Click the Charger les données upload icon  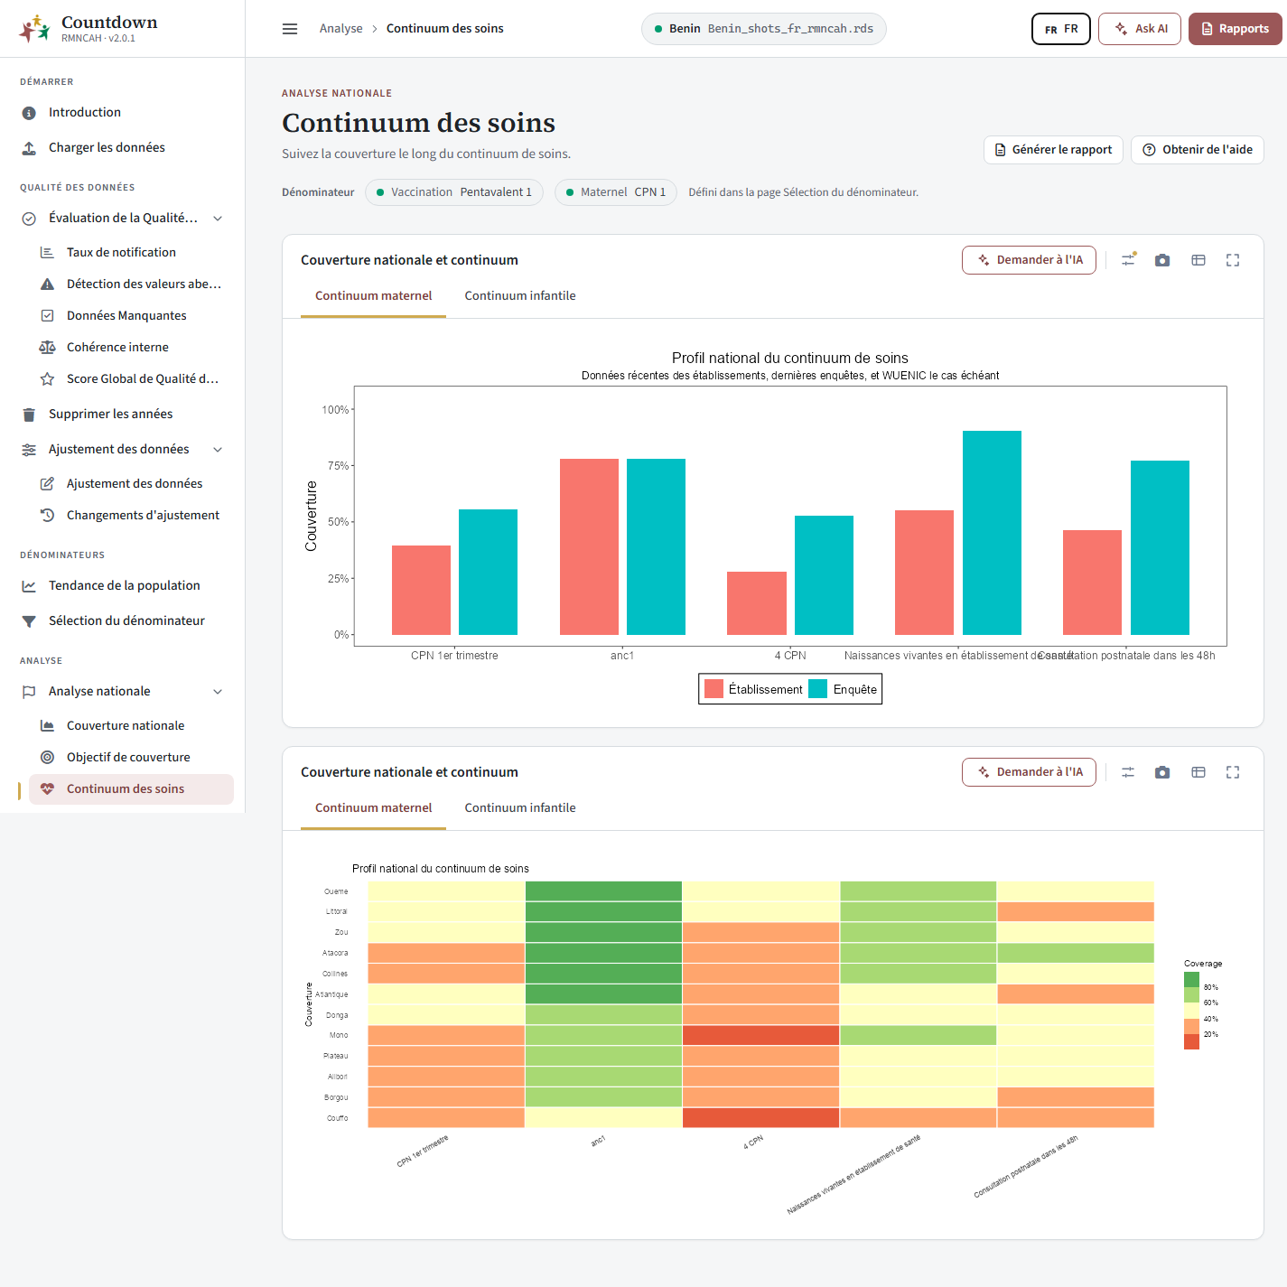[x=29, y=148]
